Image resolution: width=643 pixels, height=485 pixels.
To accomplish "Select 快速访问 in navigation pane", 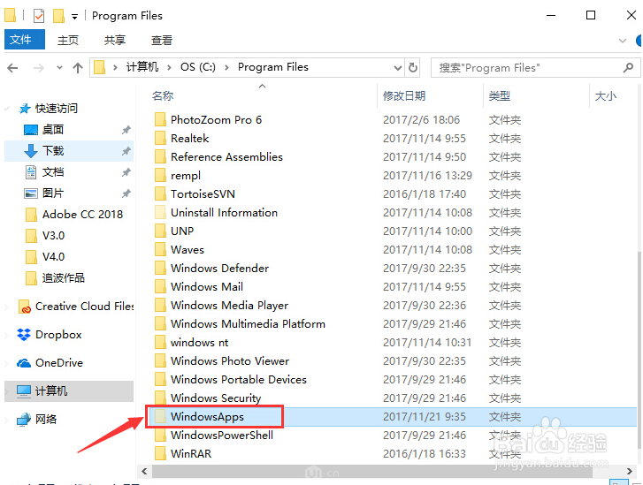I will (x=57, y=109).
